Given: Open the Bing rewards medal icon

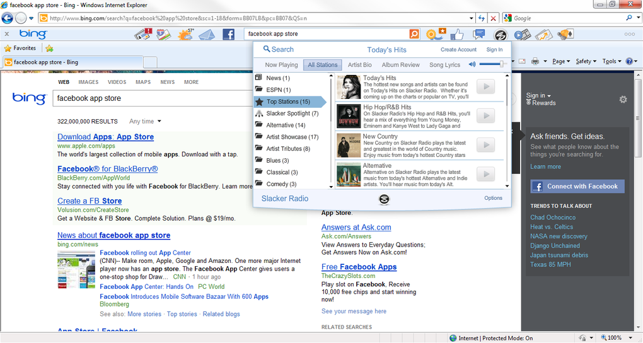Looking at the screenshot, I should pyautogui.click(x=436, y=34).
